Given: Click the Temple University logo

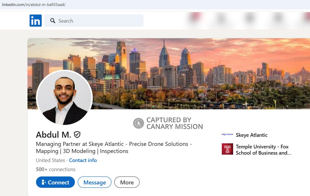Looking at the screenshot, I should (227, 149).
